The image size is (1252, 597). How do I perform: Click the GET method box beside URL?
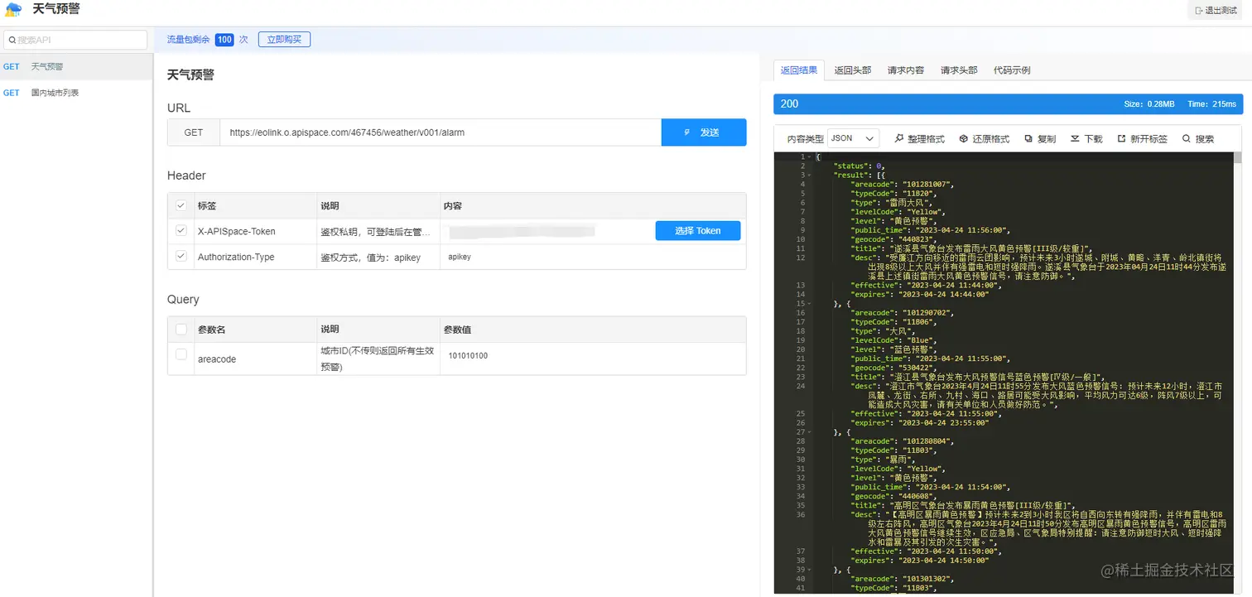pos(194,132)
